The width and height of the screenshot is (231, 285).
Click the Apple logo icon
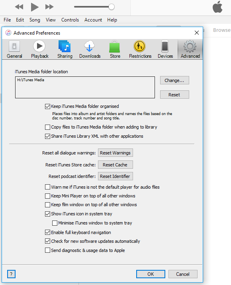click(x=217, y=7)
